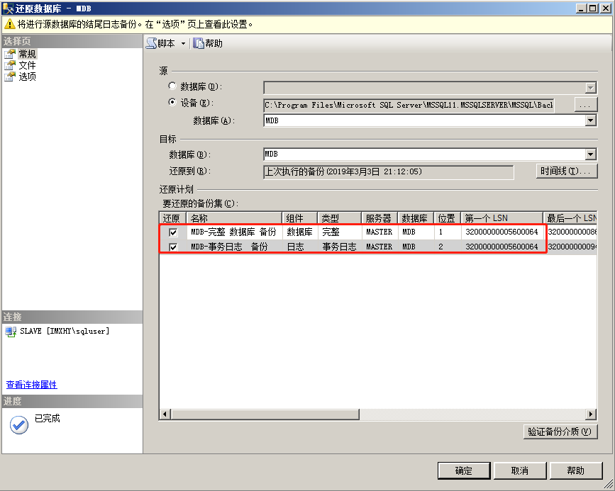615x491 pixels.
Task: Select the cell 'MDB-事务日志 备份'
Action: [x=235, y=247]
